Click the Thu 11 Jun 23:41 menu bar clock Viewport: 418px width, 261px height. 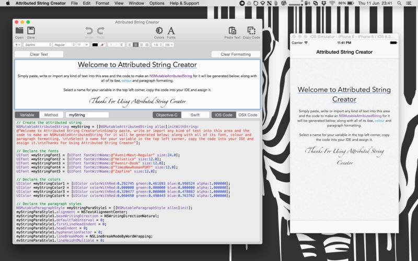click(375, 3)
